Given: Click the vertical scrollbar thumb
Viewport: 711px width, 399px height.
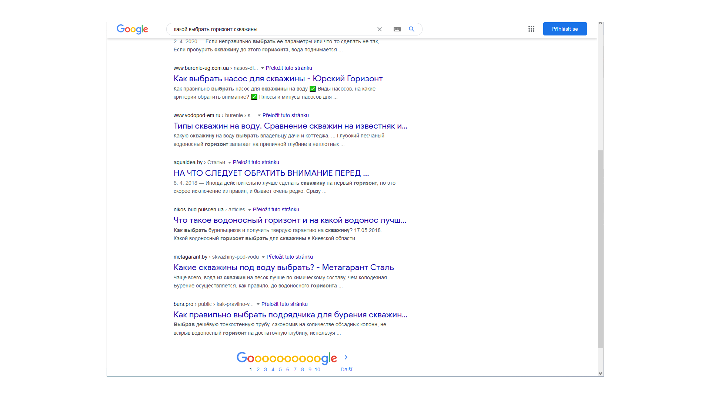Looking at the screenshot, I should 600,249.
